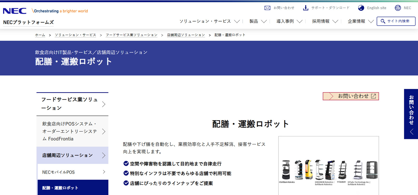Click the download arrow icon
The image size is (418, 195).
coord(305,8)
